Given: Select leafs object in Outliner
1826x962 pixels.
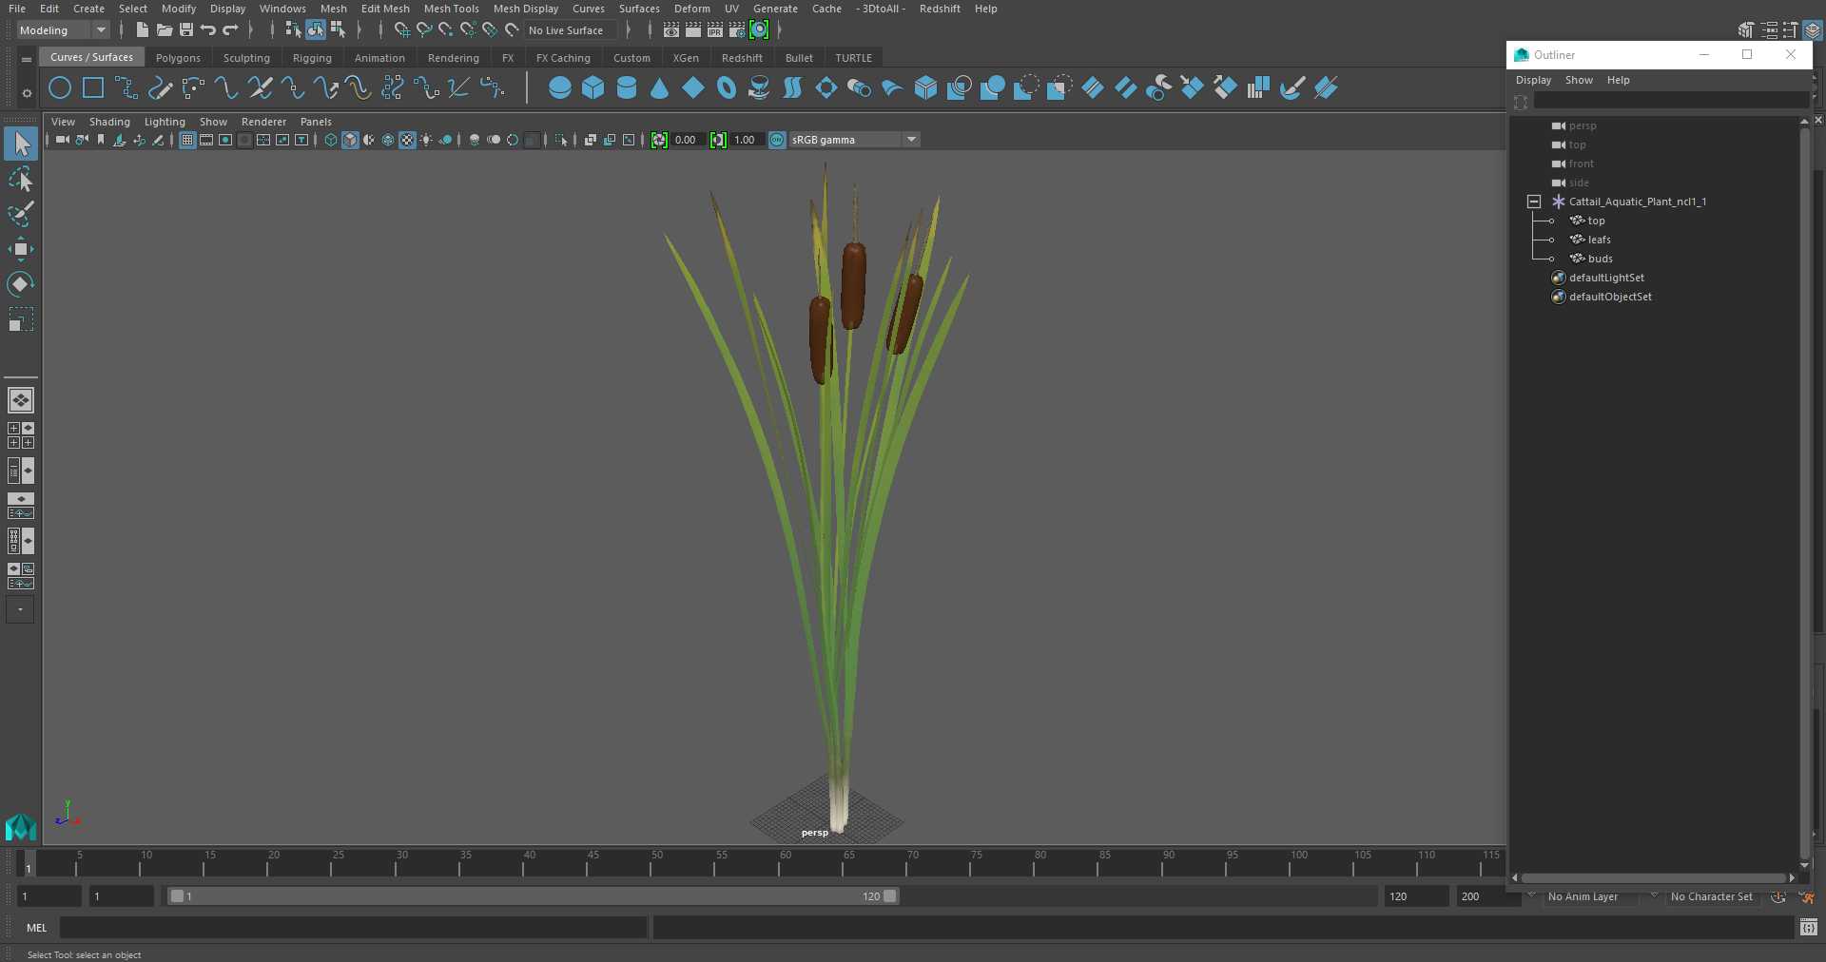Looking at the screenshot, I should [1599, 240].
